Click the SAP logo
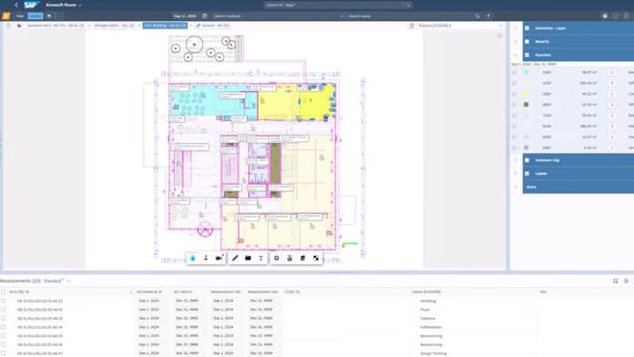 pos(31,5)
